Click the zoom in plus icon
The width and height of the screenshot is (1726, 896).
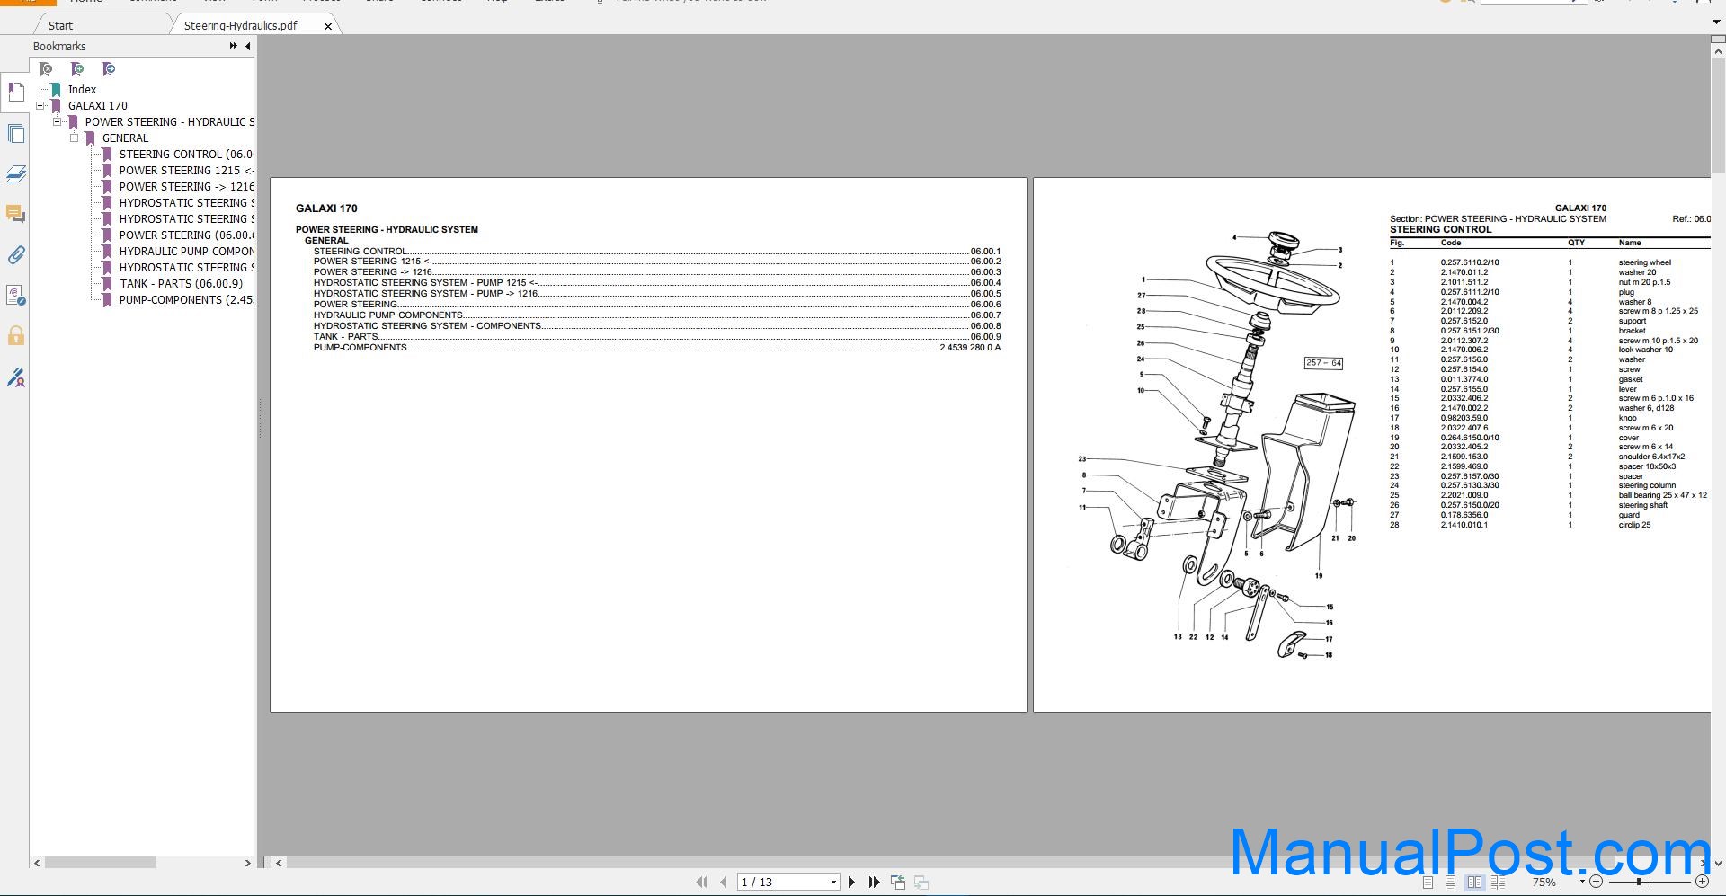(1702, 883)
